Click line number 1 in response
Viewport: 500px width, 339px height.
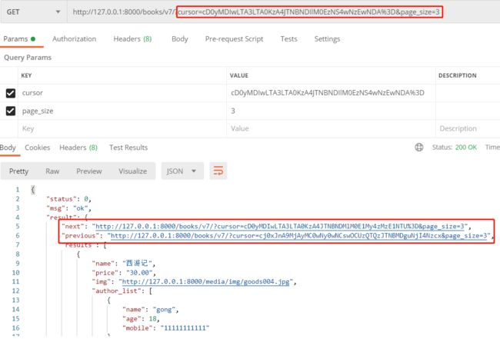(18, 190)
